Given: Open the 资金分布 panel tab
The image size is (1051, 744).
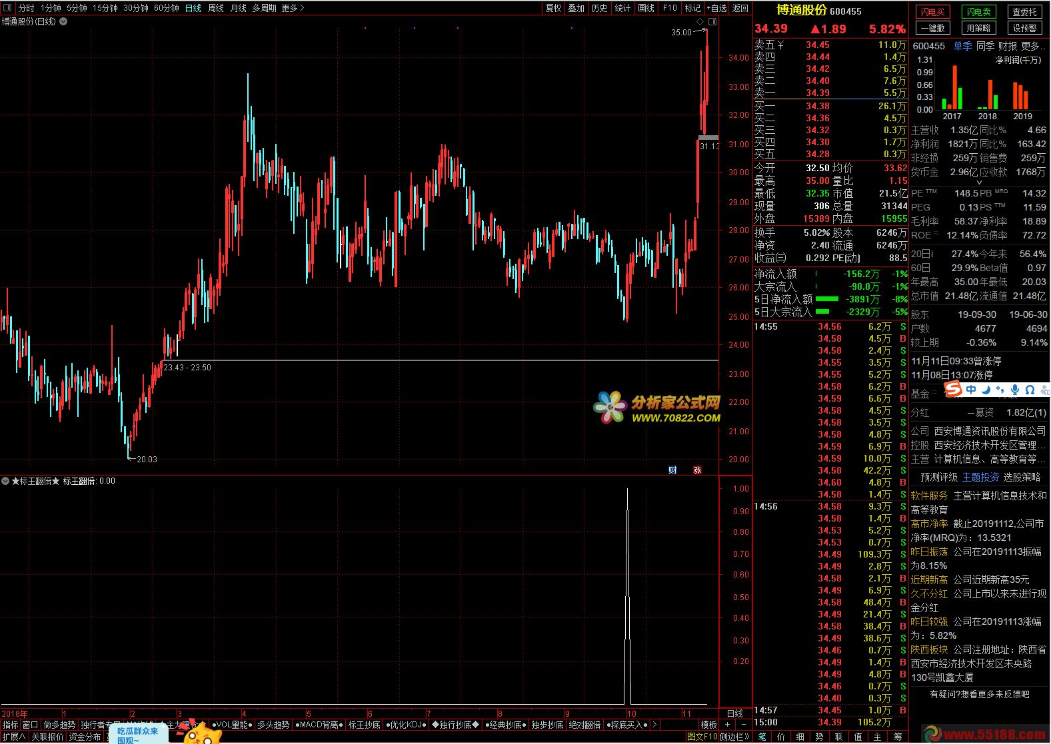Looking at the screenshot, I should tap(85, 737).
